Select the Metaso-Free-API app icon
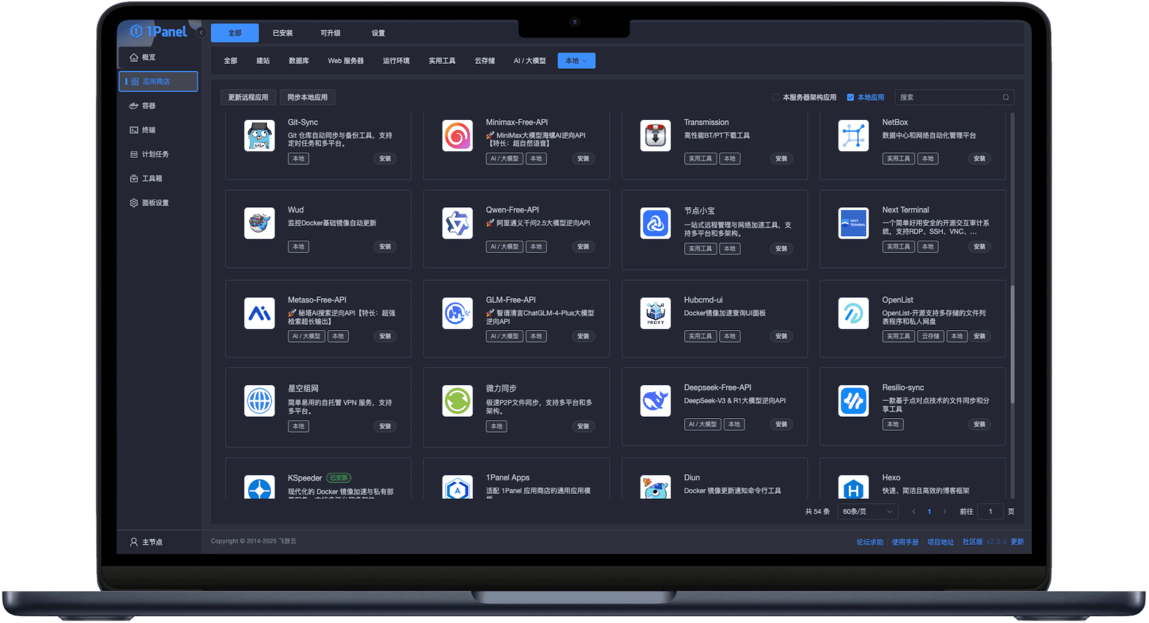Viewport: 1149px width, 623px height. [259, 313]
